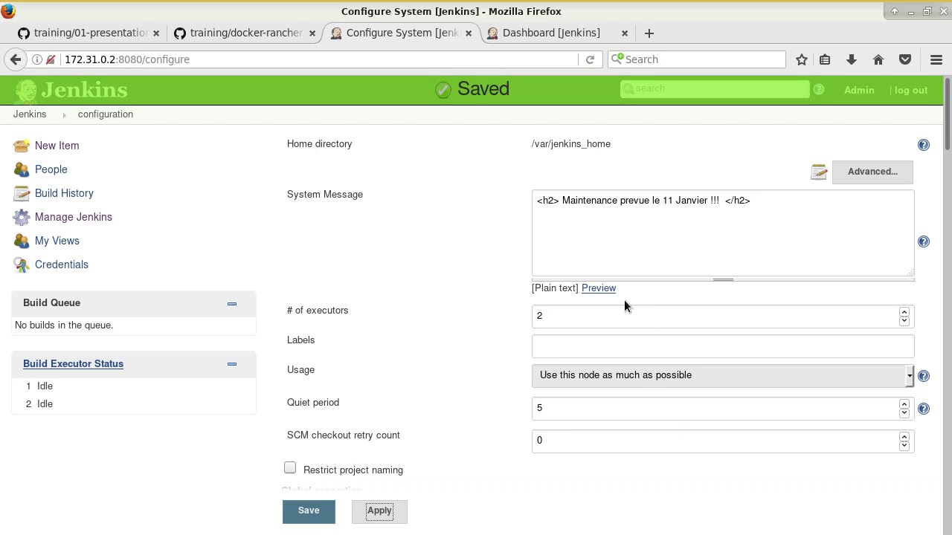This screenshot has width=952, height=535.
Task: Click the Save button
Action: coord(309,511)
